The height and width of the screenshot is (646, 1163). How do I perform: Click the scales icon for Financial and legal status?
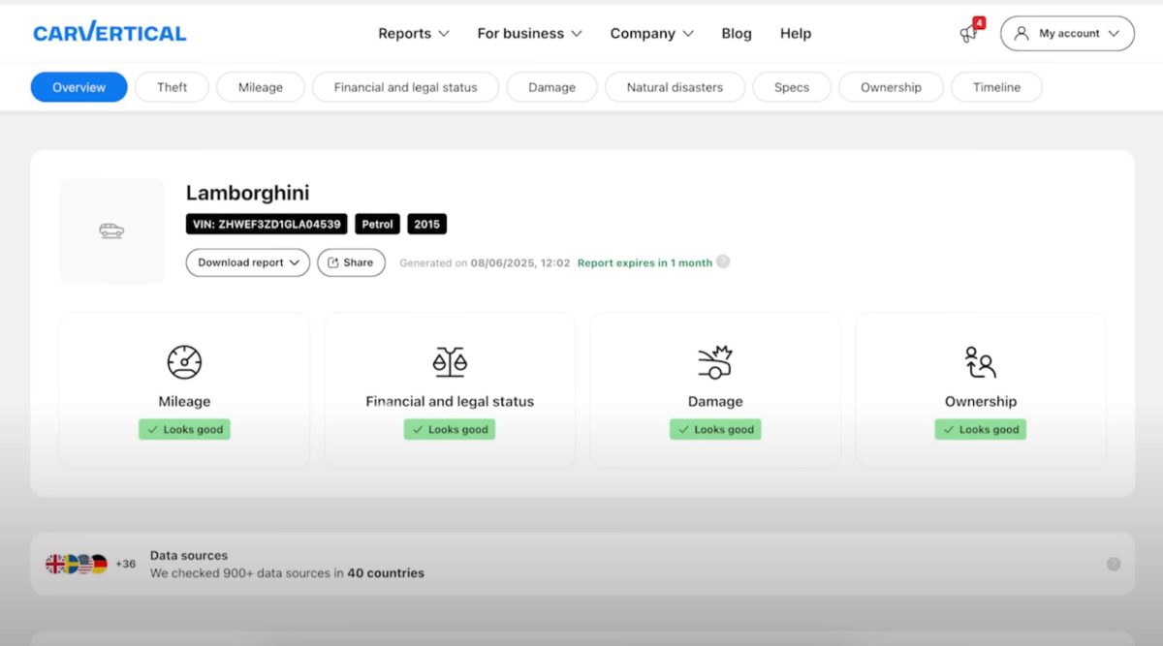450,362
